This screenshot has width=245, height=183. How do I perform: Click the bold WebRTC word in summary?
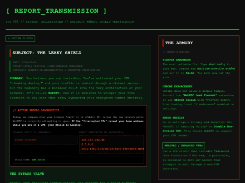click(54, 93)
